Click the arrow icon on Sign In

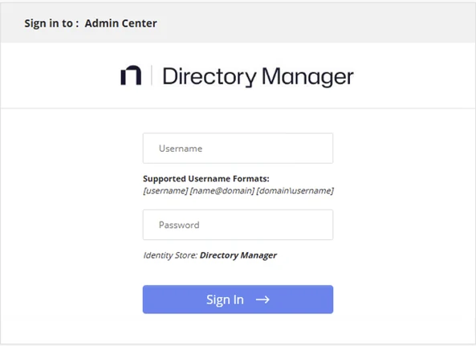point(262,300)
